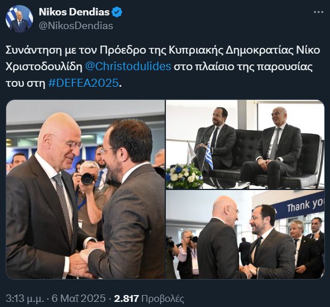Click the name Χριστοδουλίδη in tweet text
This screenshot has height=307, width=330.
[x=44, y=67]
